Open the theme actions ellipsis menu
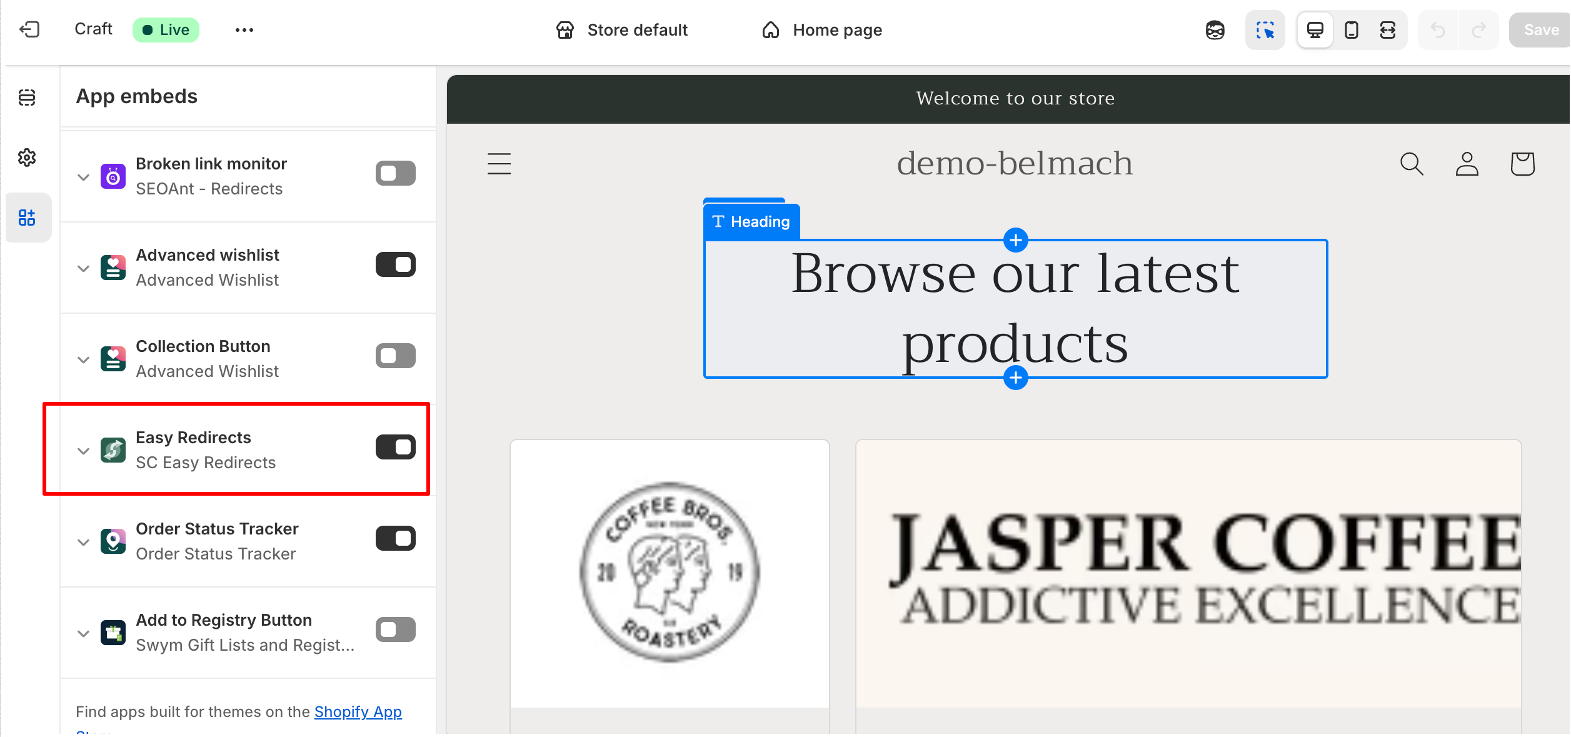 (244, 30)
